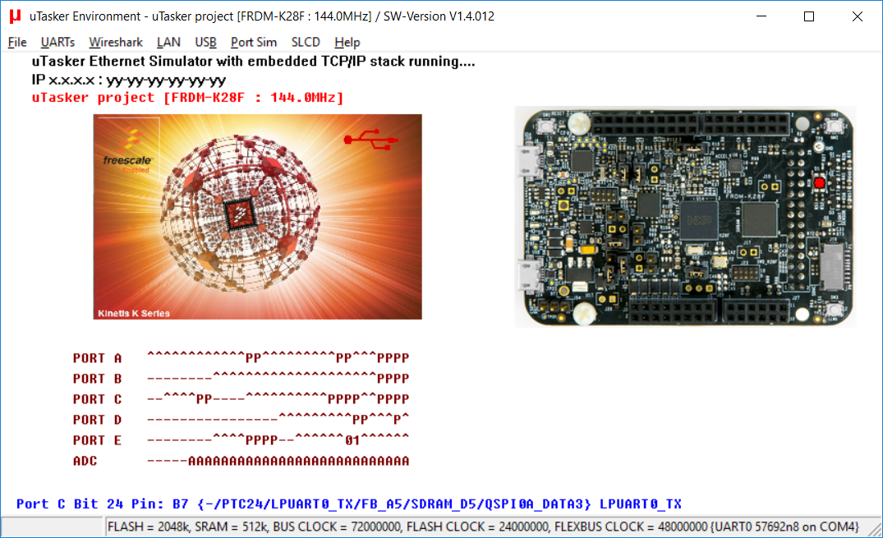Expand the UARTs menu
Image resolution: width=883 pixels, height=538 pixels.
(x=57, y=42)
